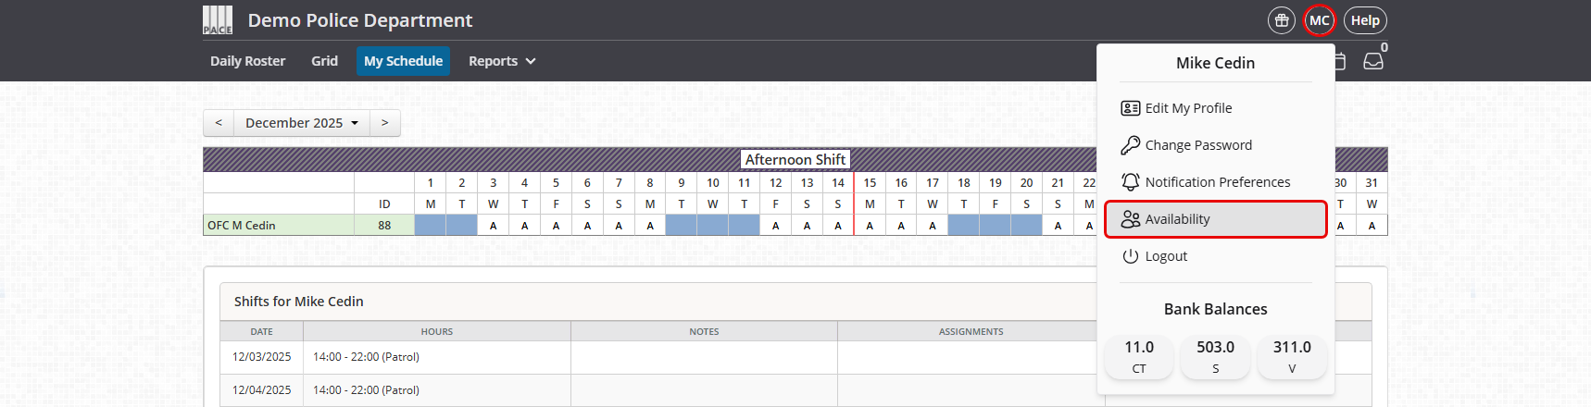Viewport: 1591px width, 407px height.
Task: Click the Edit My Profile card icon
Action: coord(1130,108)
